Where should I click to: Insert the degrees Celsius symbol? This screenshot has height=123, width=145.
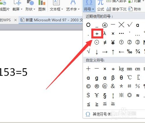(x=129, y=78)
